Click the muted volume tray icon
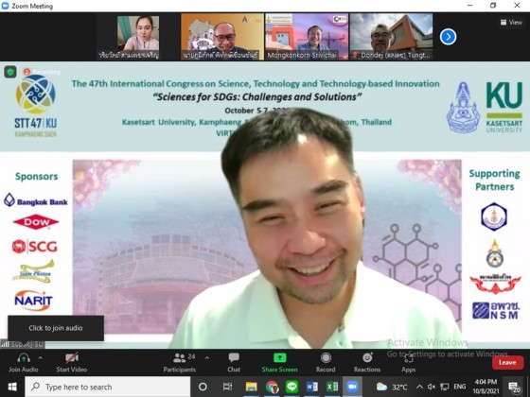Screen dimensions: 530x397 point(432,387)
